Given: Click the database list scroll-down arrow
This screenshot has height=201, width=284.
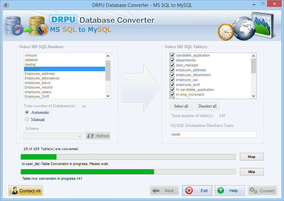Looking at the screenshot, I should tap(108, 96).
